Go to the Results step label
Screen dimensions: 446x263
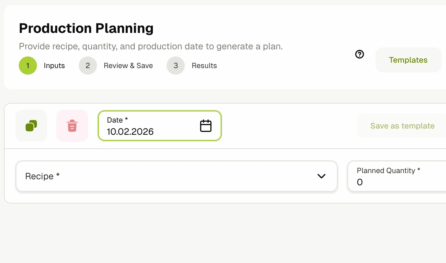pos(204,66)
